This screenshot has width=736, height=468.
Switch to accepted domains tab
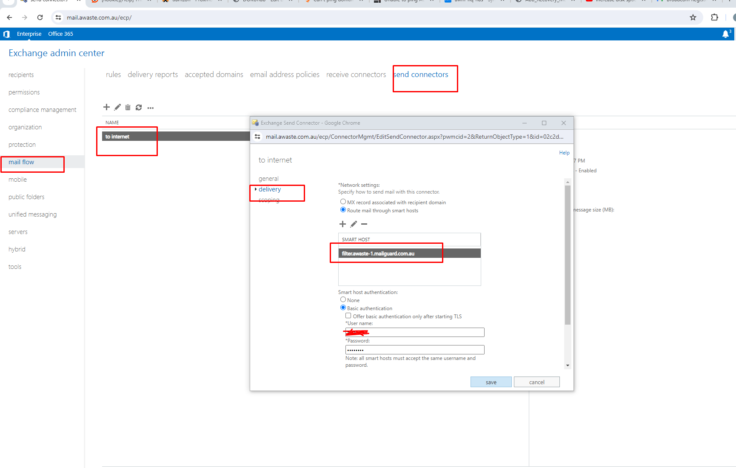click(214, 74)
